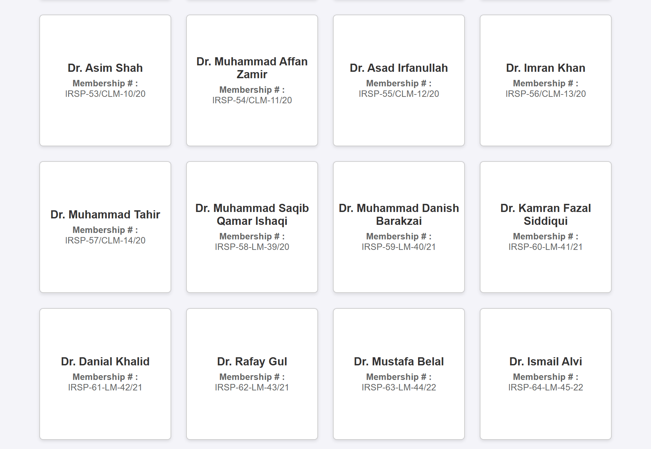Viewport: 651px width, 449px height.
Task: Open Dr. Muhammad Danish Barakzai's name
Action: (399, 215)
